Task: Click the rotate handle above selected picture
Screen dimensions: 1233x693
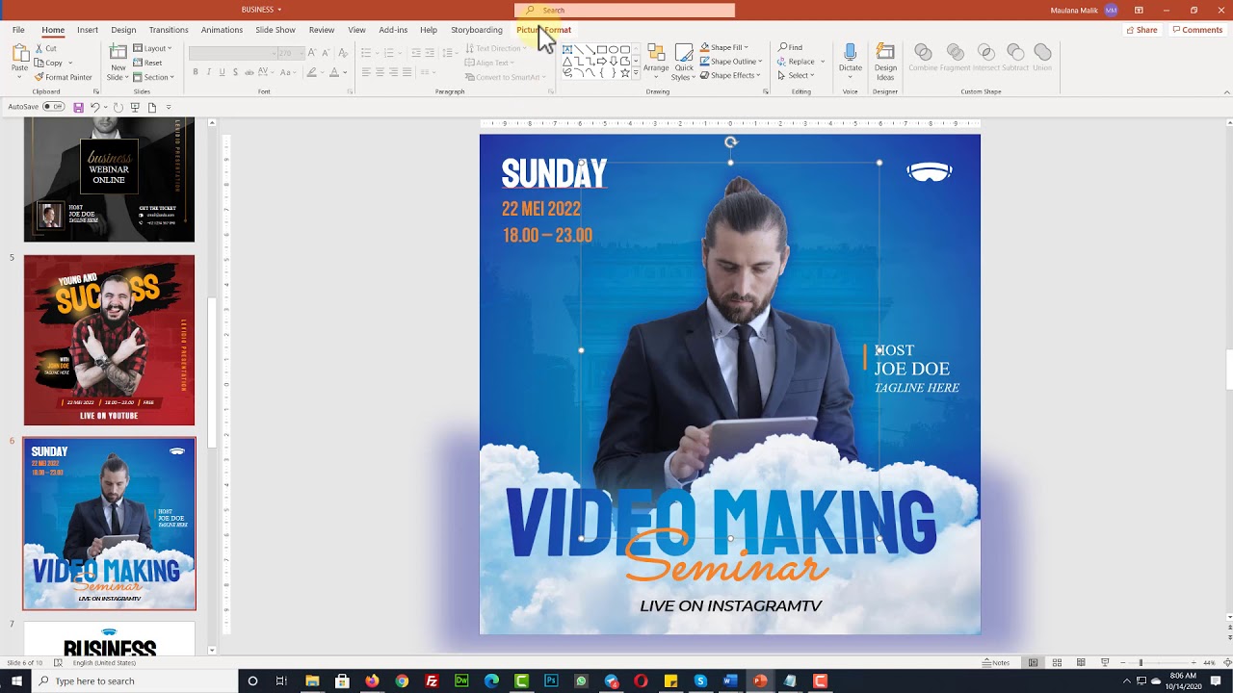Action: point(731,142)
